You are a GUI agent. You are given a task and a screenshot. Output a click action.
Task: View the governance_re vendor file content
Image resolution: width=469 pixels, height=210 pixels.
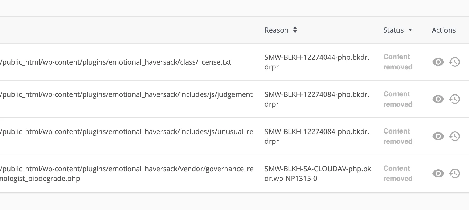(x=438, y=173)
